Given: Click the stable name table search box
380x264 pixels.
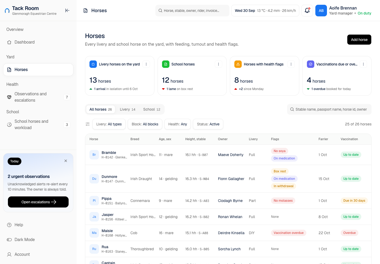Looking at the screenshot, I should pyautogui.click(x=329, y=109).
